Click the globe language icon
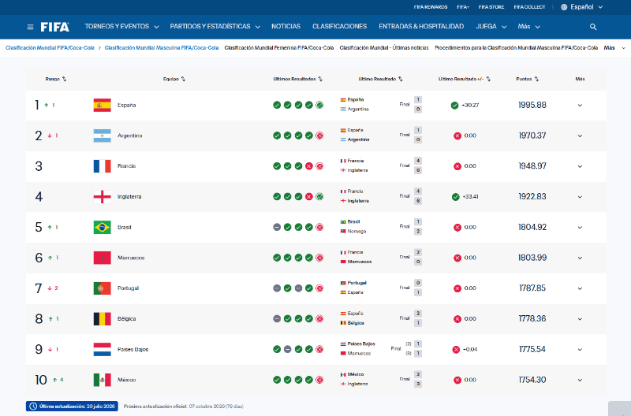The height and width of the screenshot is (416, 631). tap(564, 7)
